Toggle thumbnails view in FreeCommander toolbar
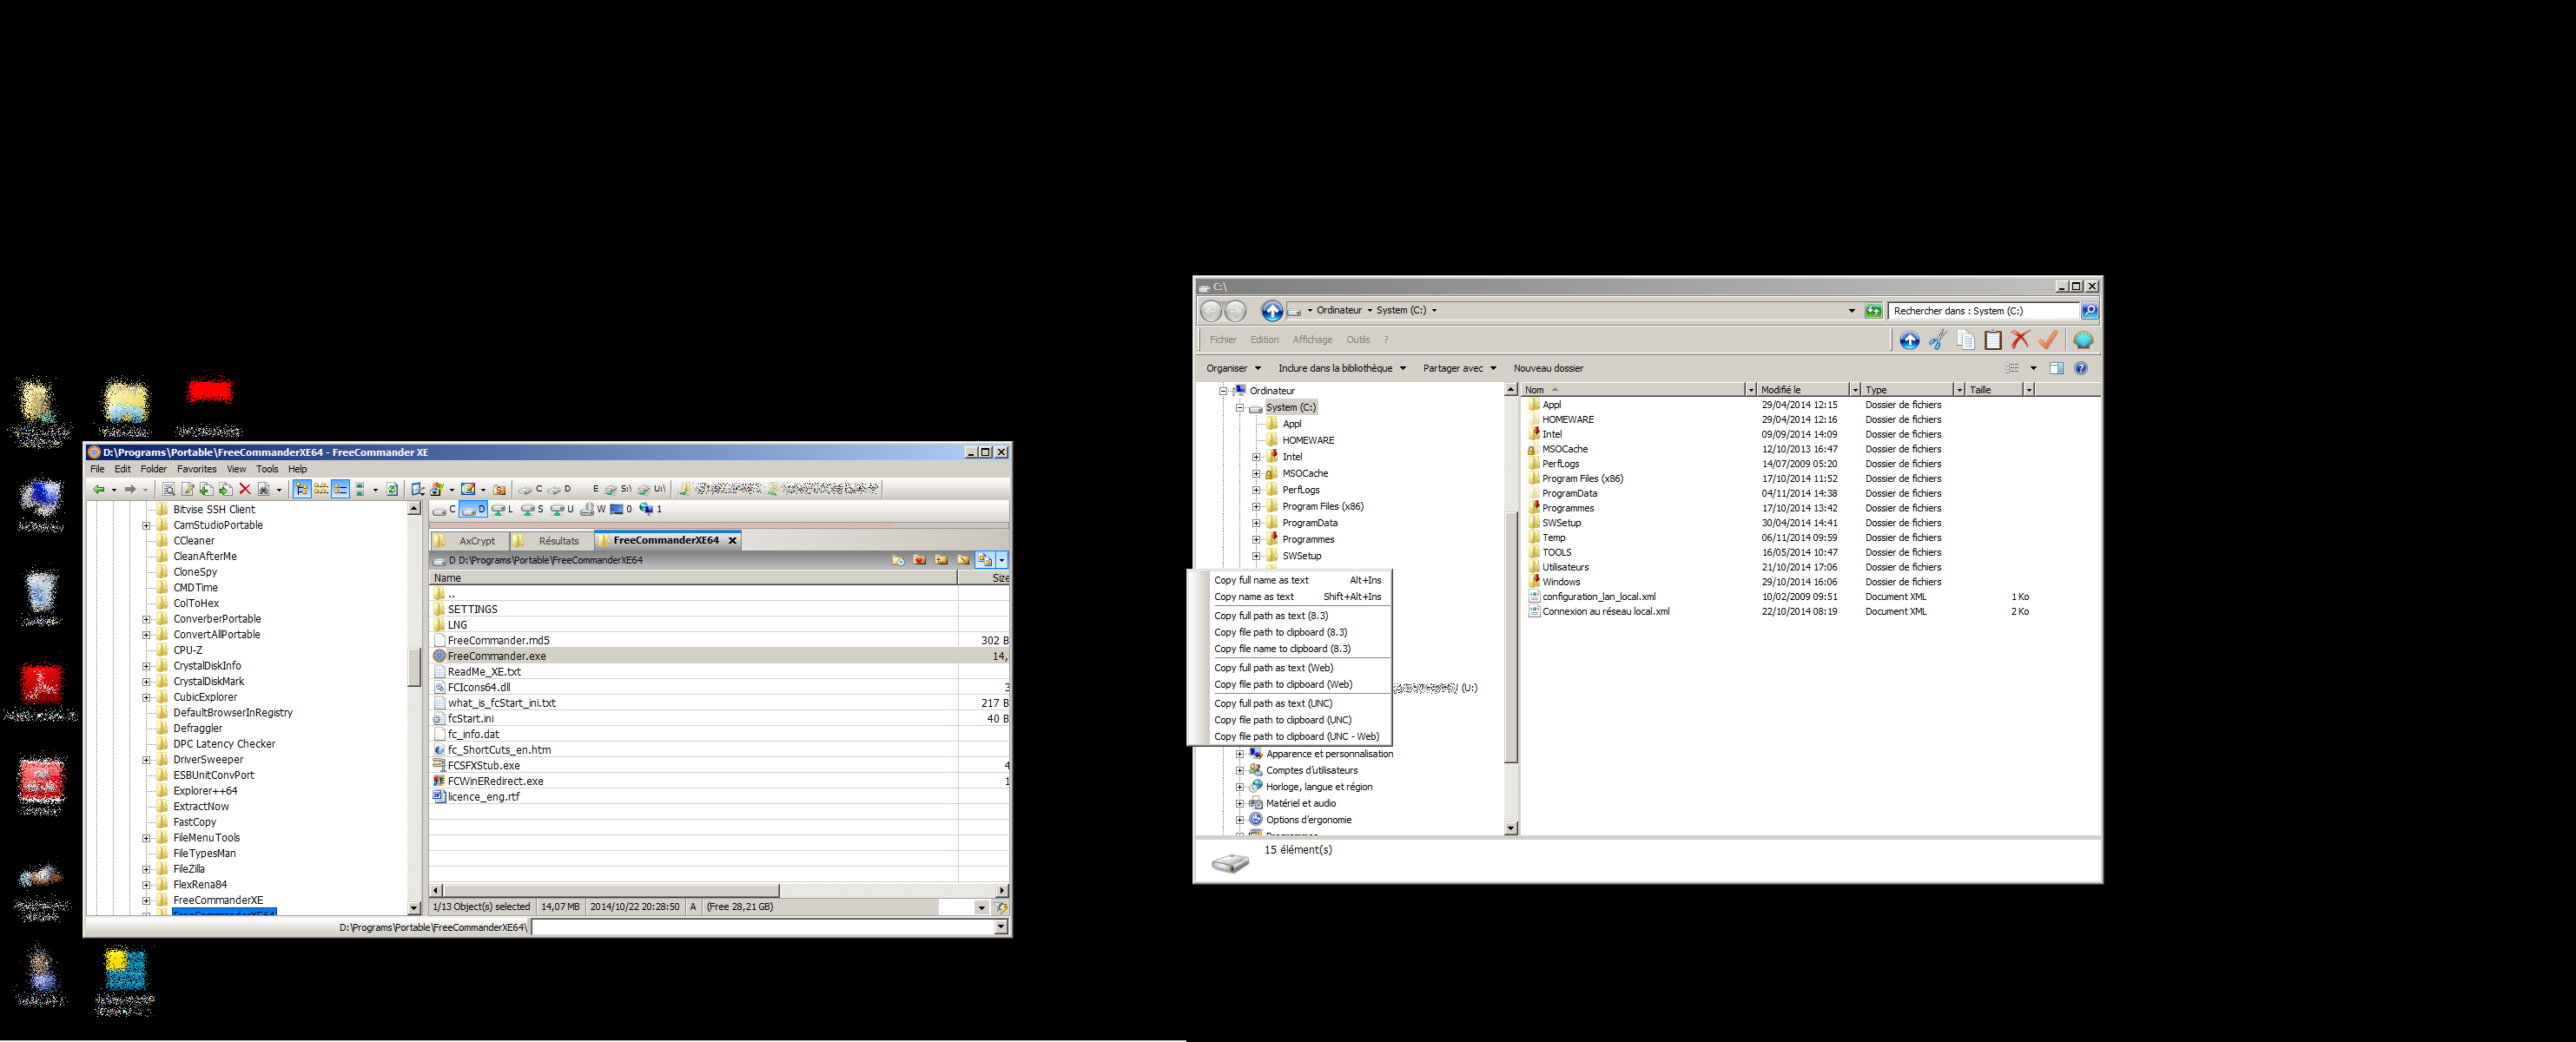Viewport: 2576px width, 1042px height. 360,489
